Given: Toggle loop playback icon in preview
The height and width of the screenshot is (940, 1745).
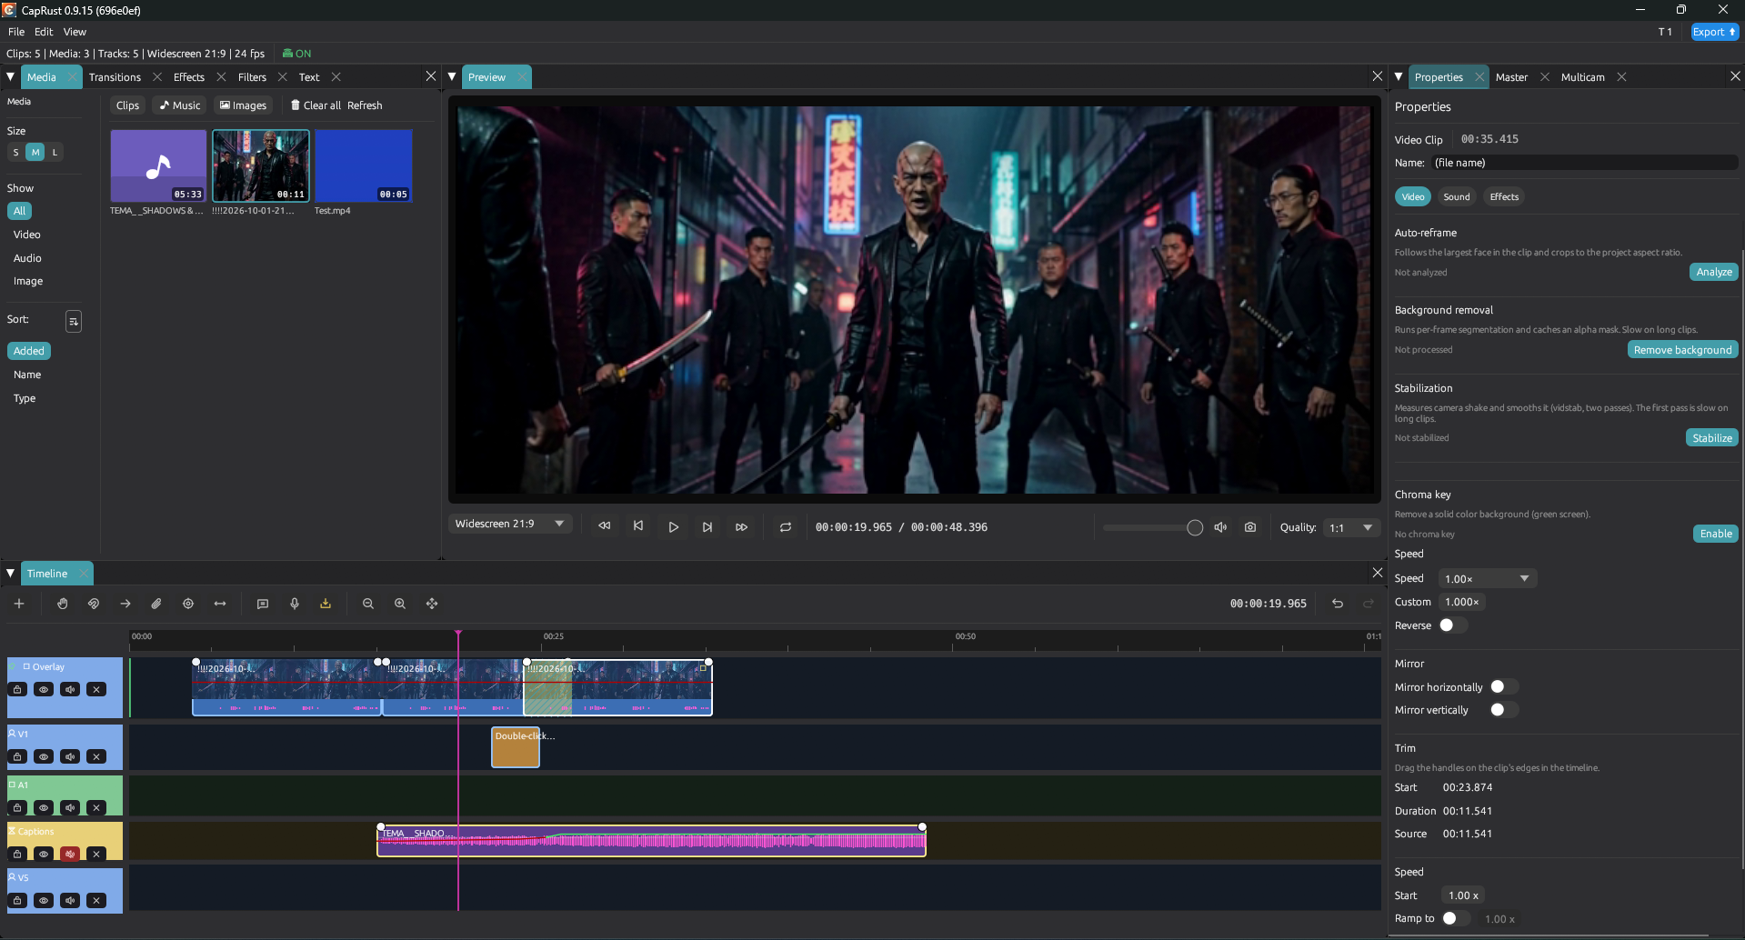Looking at the screenshot, I should [x=786, y=527].
